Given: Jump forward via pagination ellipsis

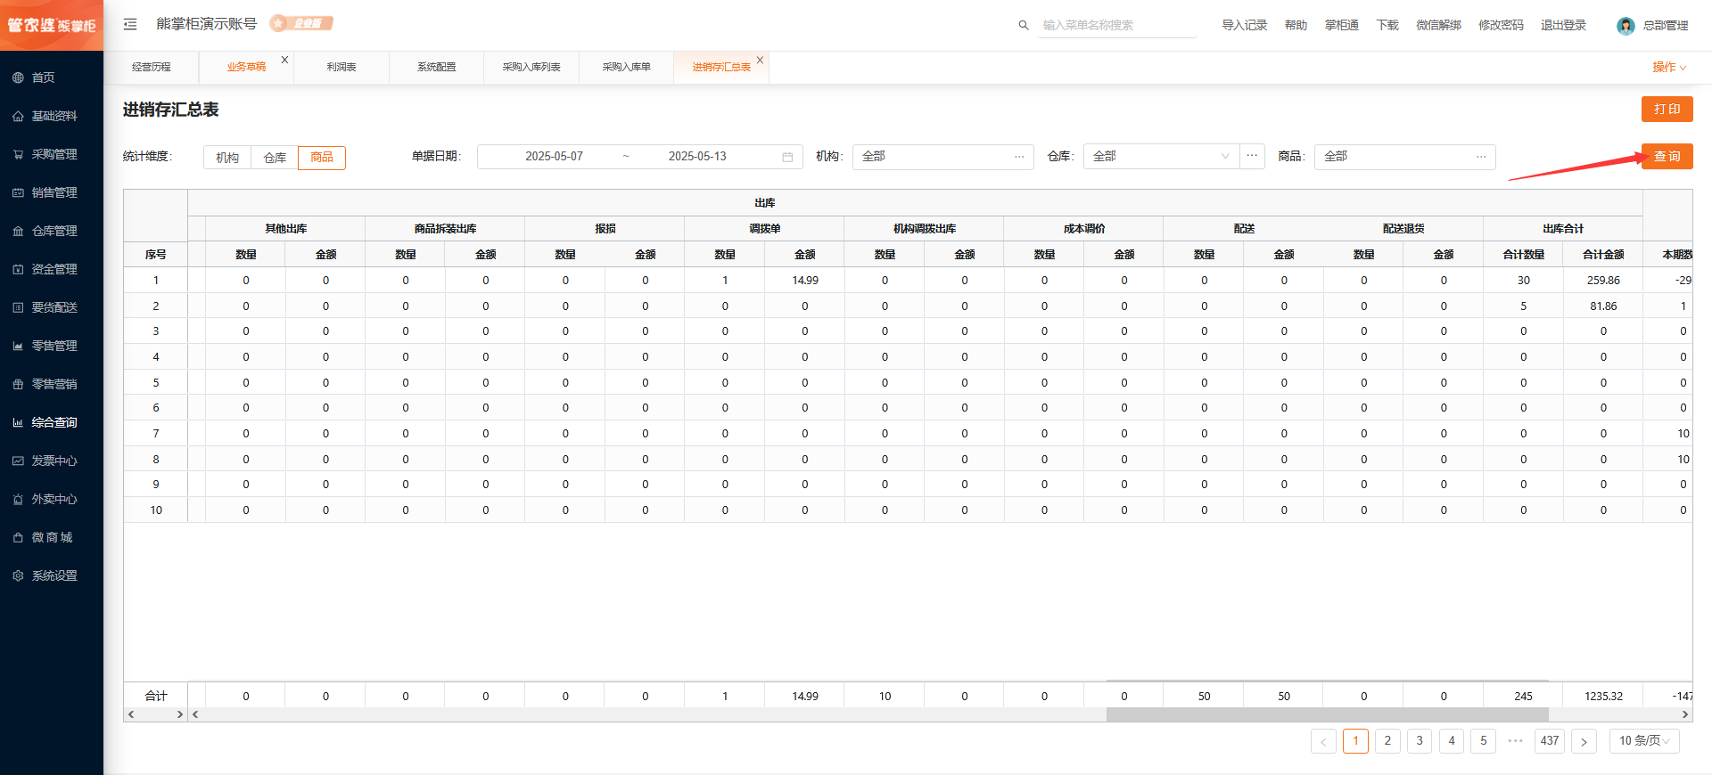Looking at the screenshot, I should tap(1515, 741).
